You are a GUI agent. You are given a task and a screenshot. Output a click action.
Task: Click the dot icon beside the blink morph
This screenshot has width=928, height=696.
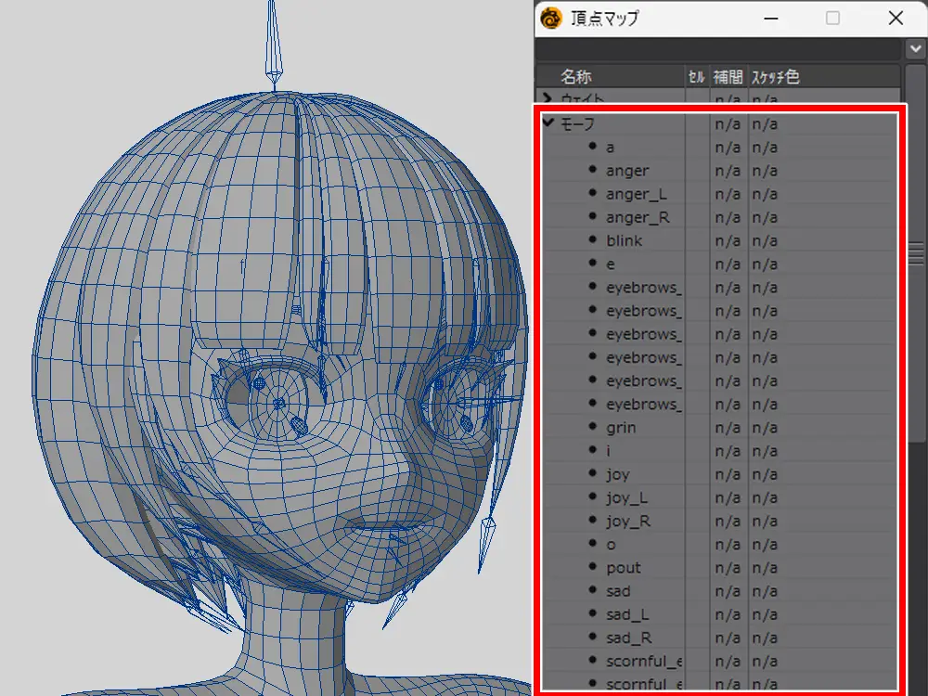coord(592,240)
